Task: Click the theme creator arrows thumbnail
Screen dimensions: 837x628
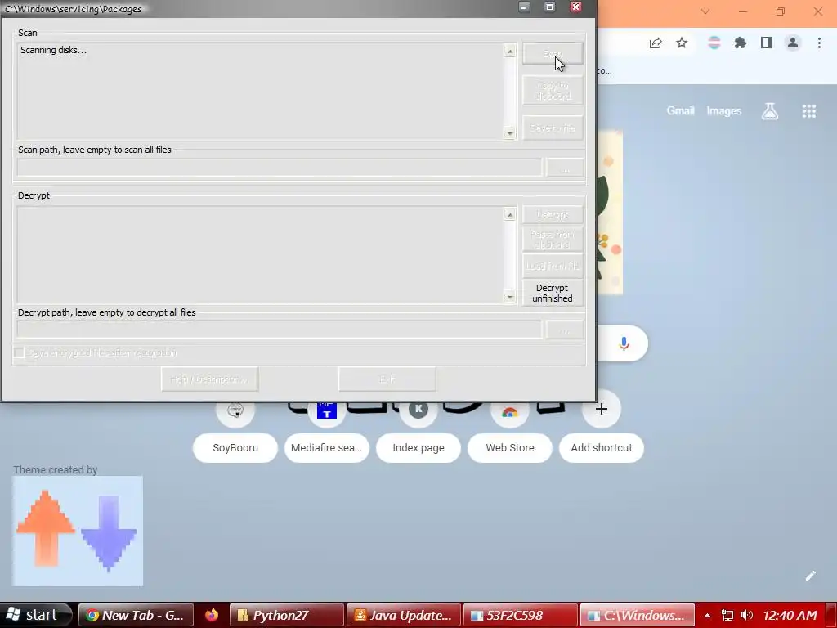Action: pos(78,532)
